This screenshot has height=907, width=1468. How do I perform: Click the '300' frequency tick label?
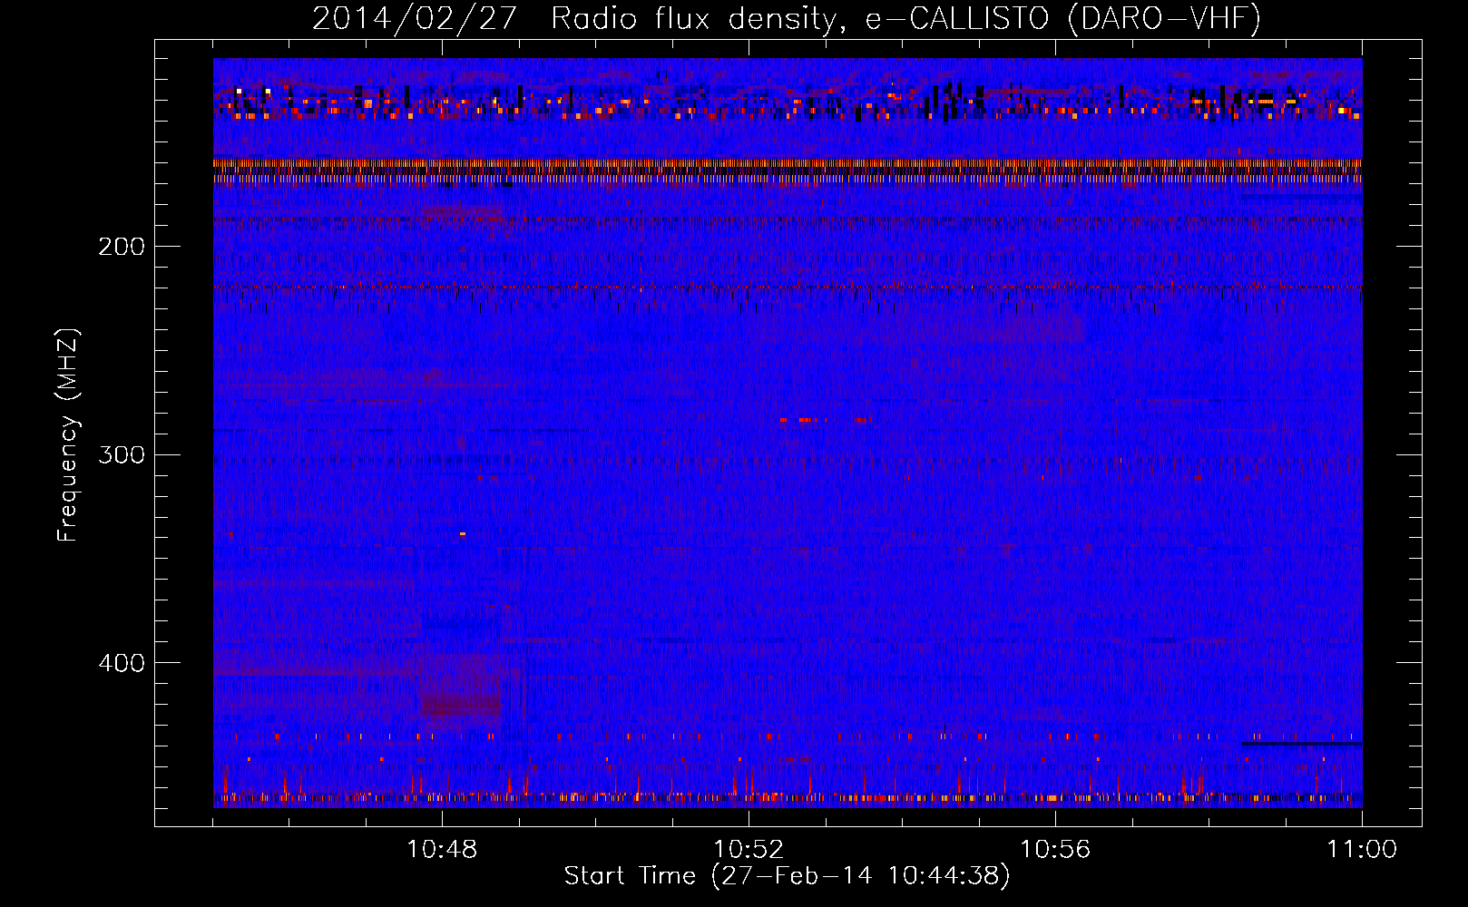[x=122, y=454]
